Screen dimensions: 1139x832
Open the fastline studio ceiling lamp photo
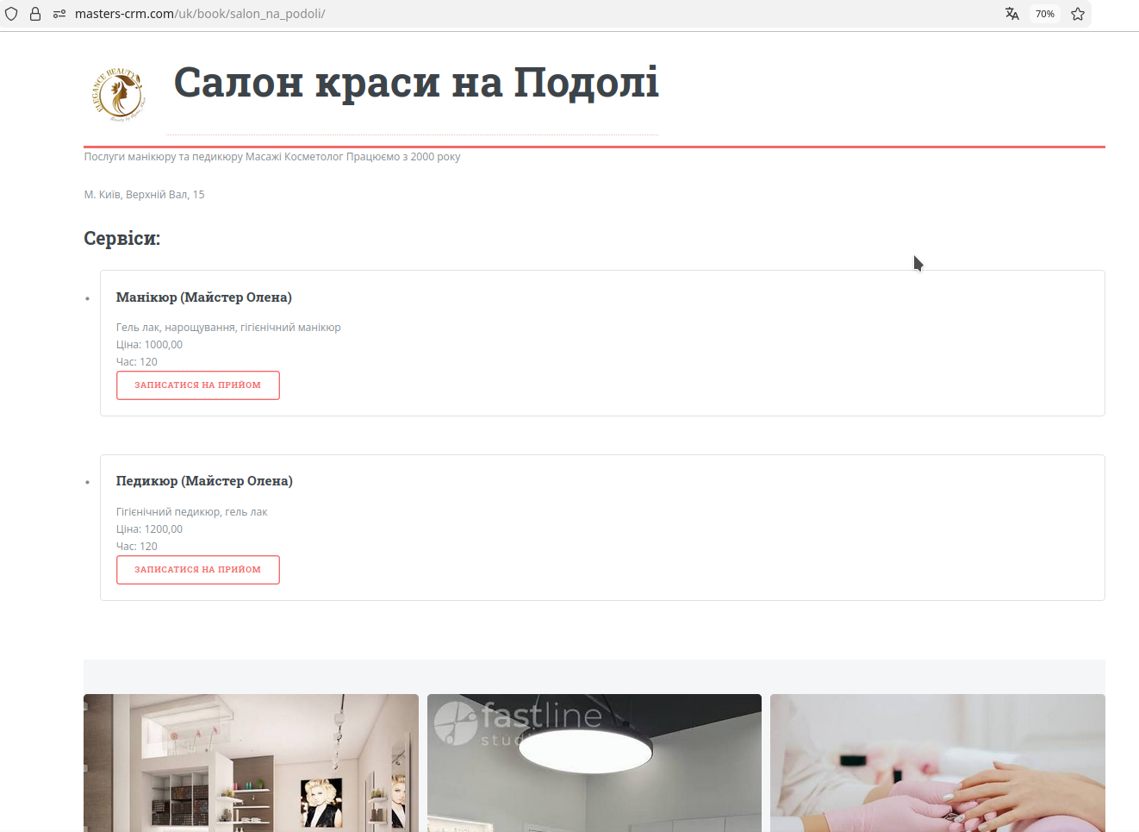tap(594, 762)
